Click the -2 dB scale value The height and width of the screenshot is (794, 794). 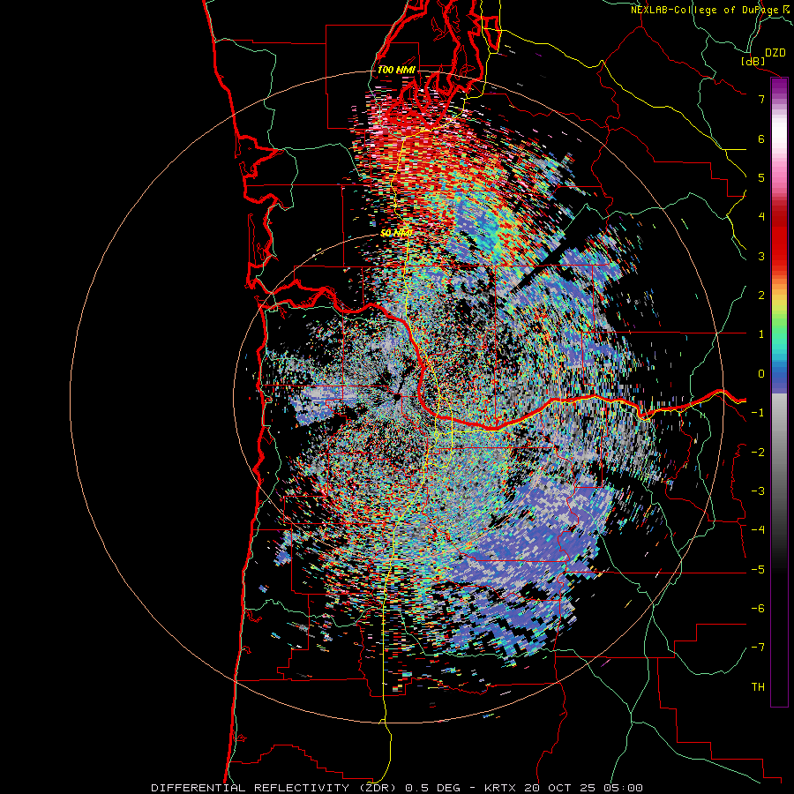coord(758,453)
